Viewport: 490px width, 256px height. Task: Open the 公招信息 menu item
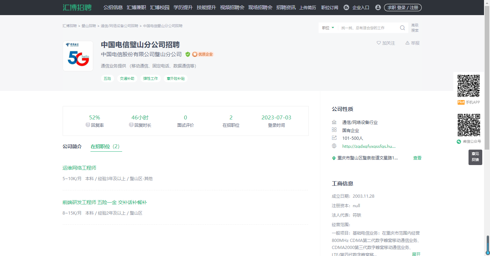pyautogui.click(x=113, y=7)
